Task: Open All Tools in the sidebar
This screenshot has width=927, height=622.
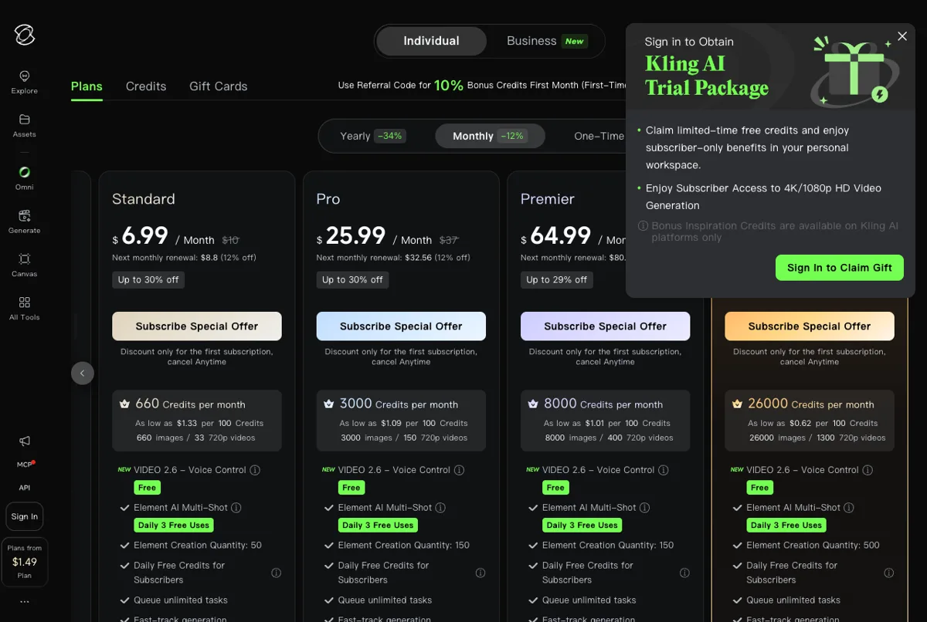Action: (x=25, y=308)
